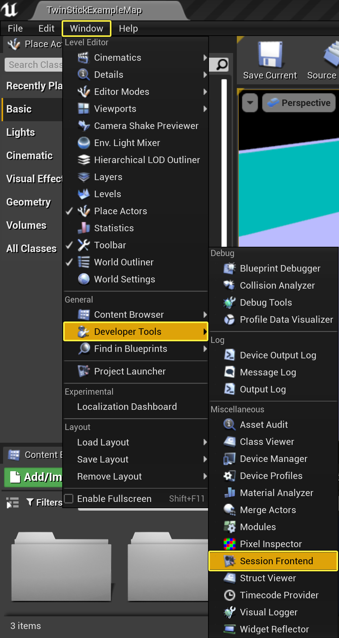Screen dimensions: 339x638
Task: Click the Camera Shake Previewer icon
Action: (x=84, y=126)
